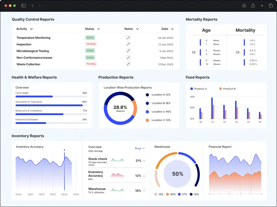The height and width of the screenshot is (207, 277).
Task: Click the Pending status of Waste Collection
Action: tap(91, 64)
